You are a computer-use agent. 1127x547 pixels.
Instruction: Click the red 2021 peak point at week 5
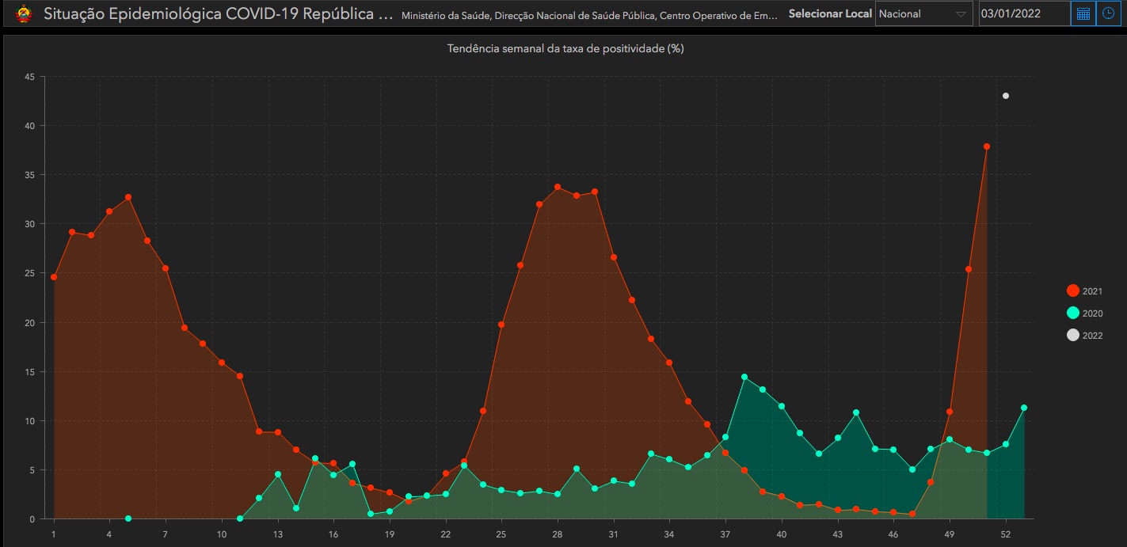click(x=128, y=197)
